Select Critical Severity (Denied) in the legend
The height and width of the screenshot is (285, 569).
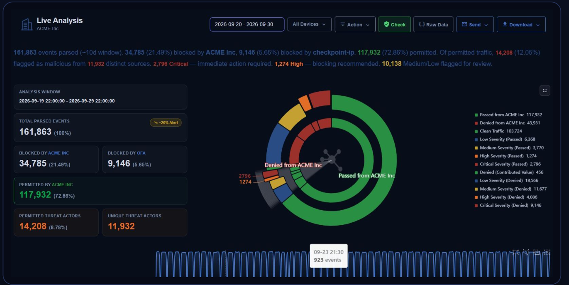(x=508, y=205)
